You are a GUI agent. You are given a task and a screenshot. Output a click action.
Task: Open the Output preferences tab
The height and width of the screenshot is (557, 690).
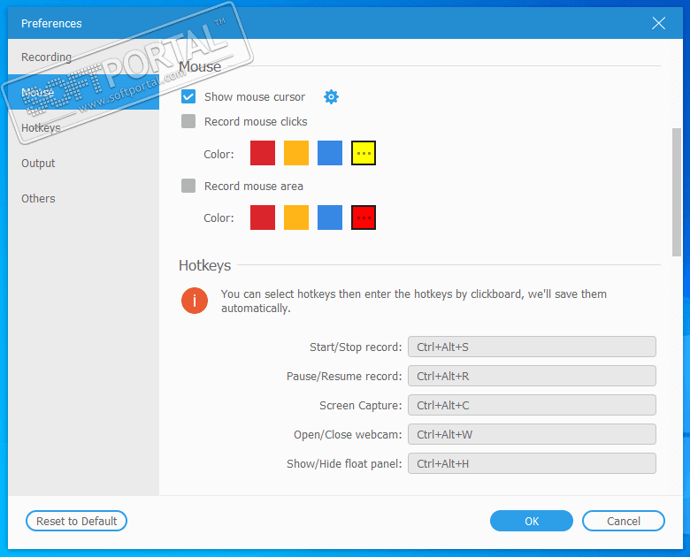click(84, 164)
